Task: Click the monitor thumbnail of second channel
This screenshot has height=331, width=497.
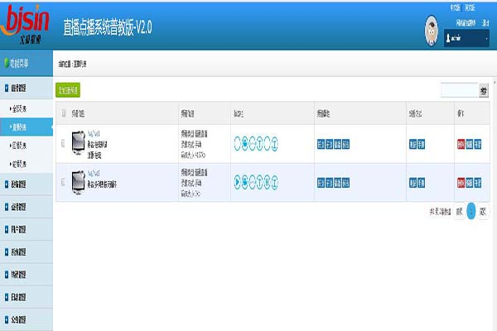Action: click(x=79, y=182)
